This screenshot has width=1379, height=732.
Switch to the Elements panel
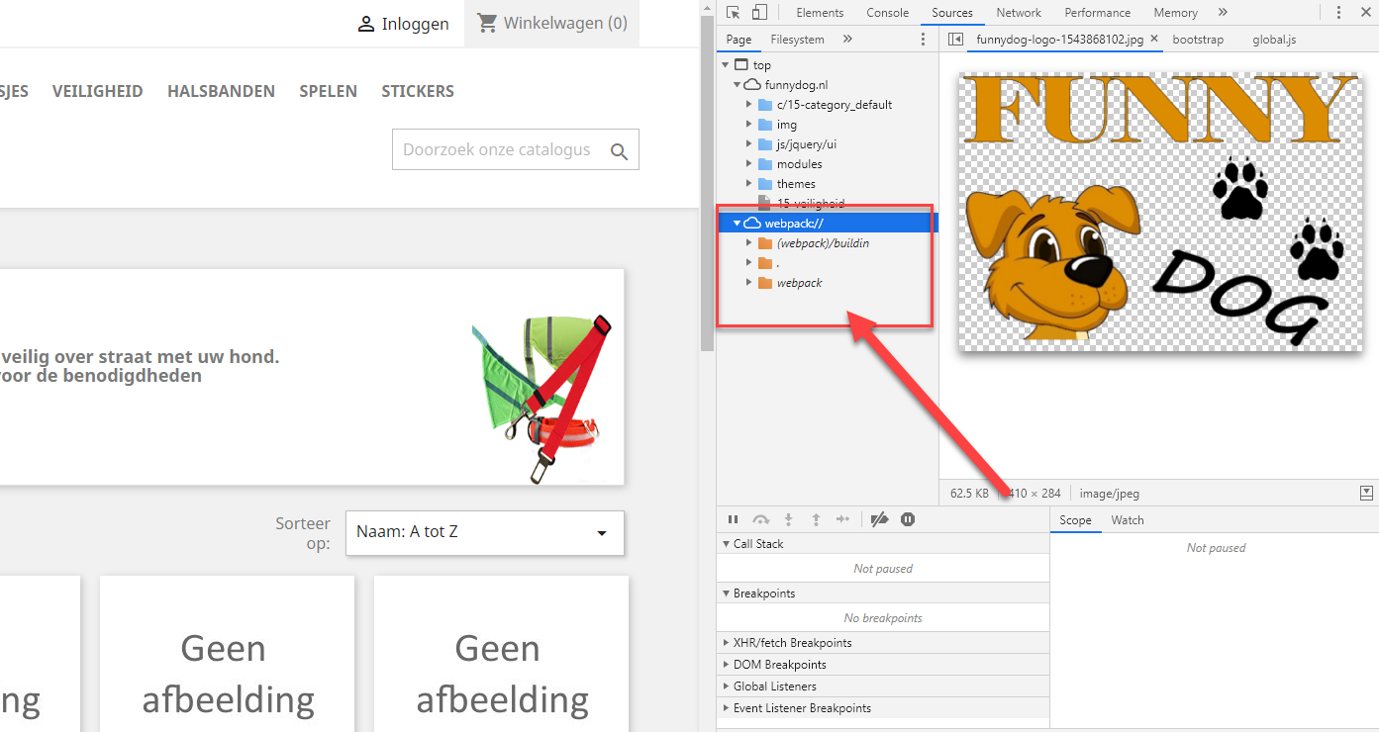tap(820, 13)
